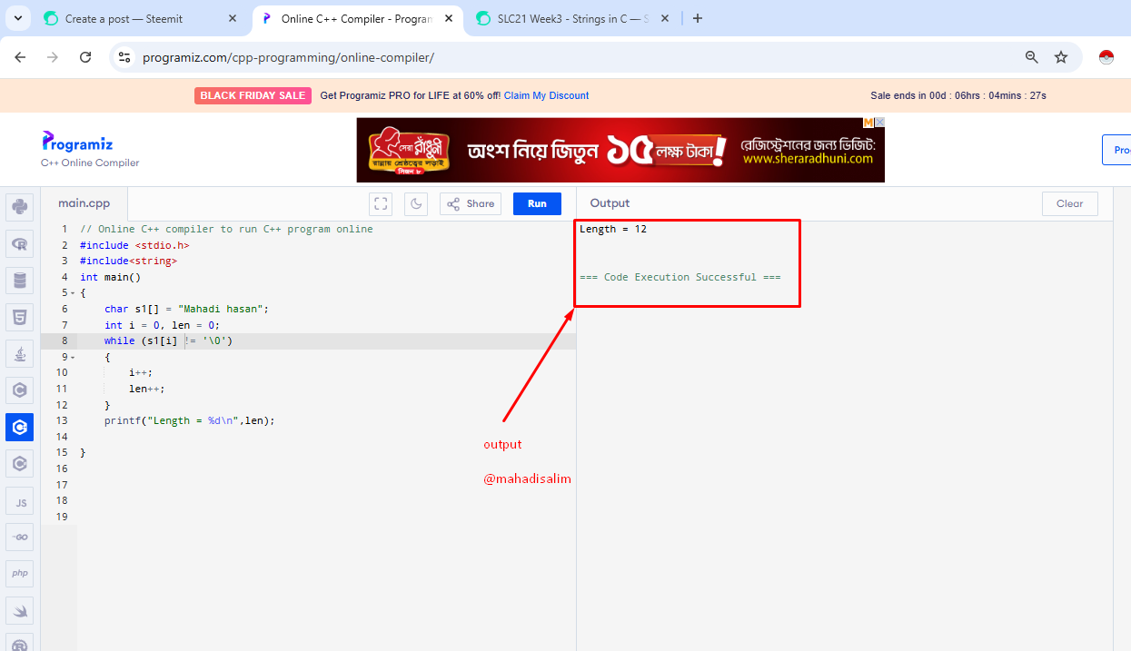
Task: Close the ad with the X icon
Action: 880,123
